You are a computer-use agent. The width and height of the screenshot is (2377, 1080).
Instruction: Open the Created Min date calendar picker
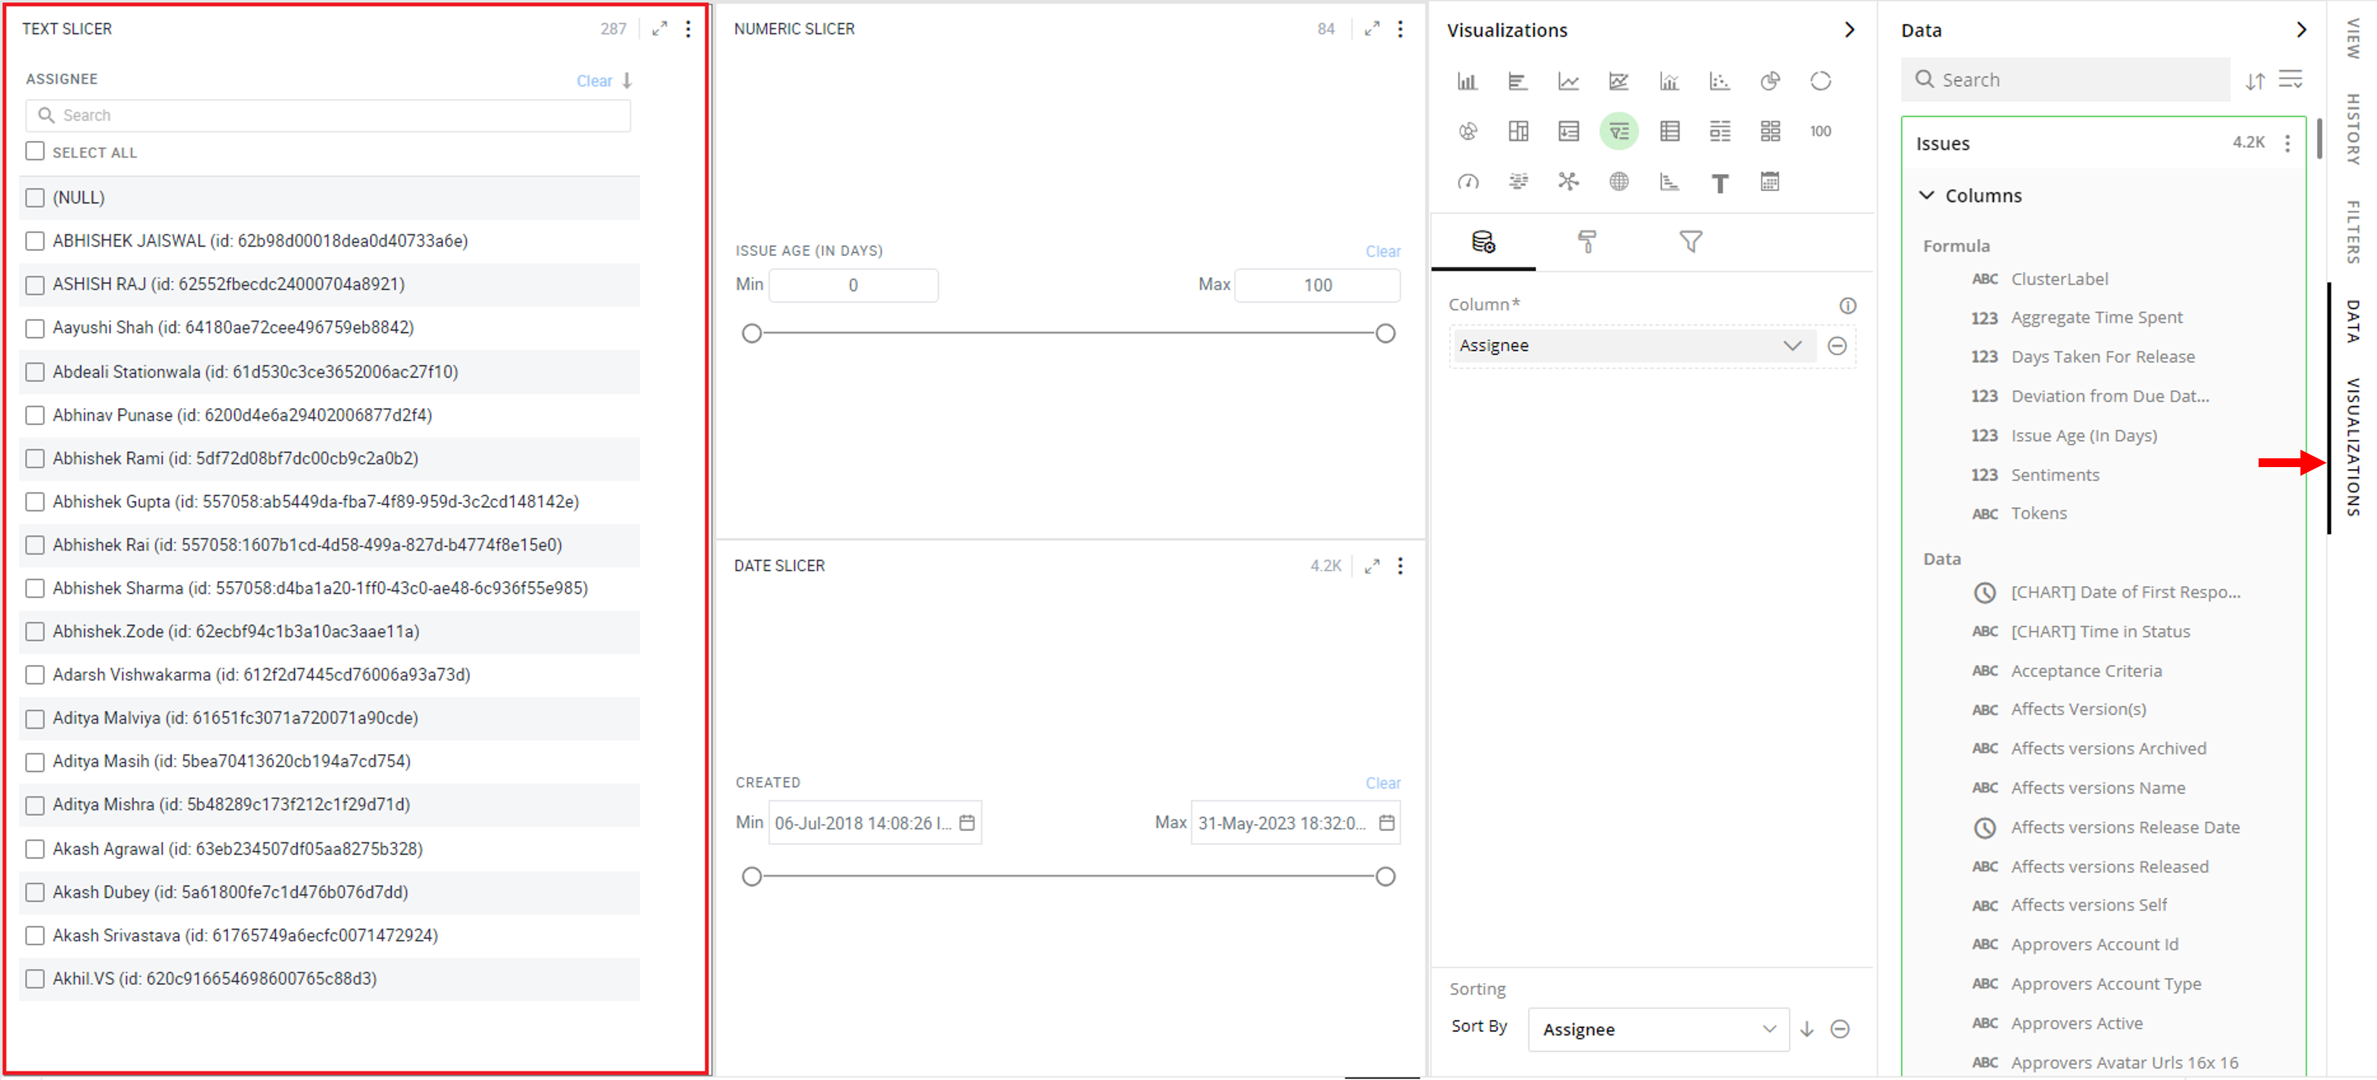click(x=966, y=823)
